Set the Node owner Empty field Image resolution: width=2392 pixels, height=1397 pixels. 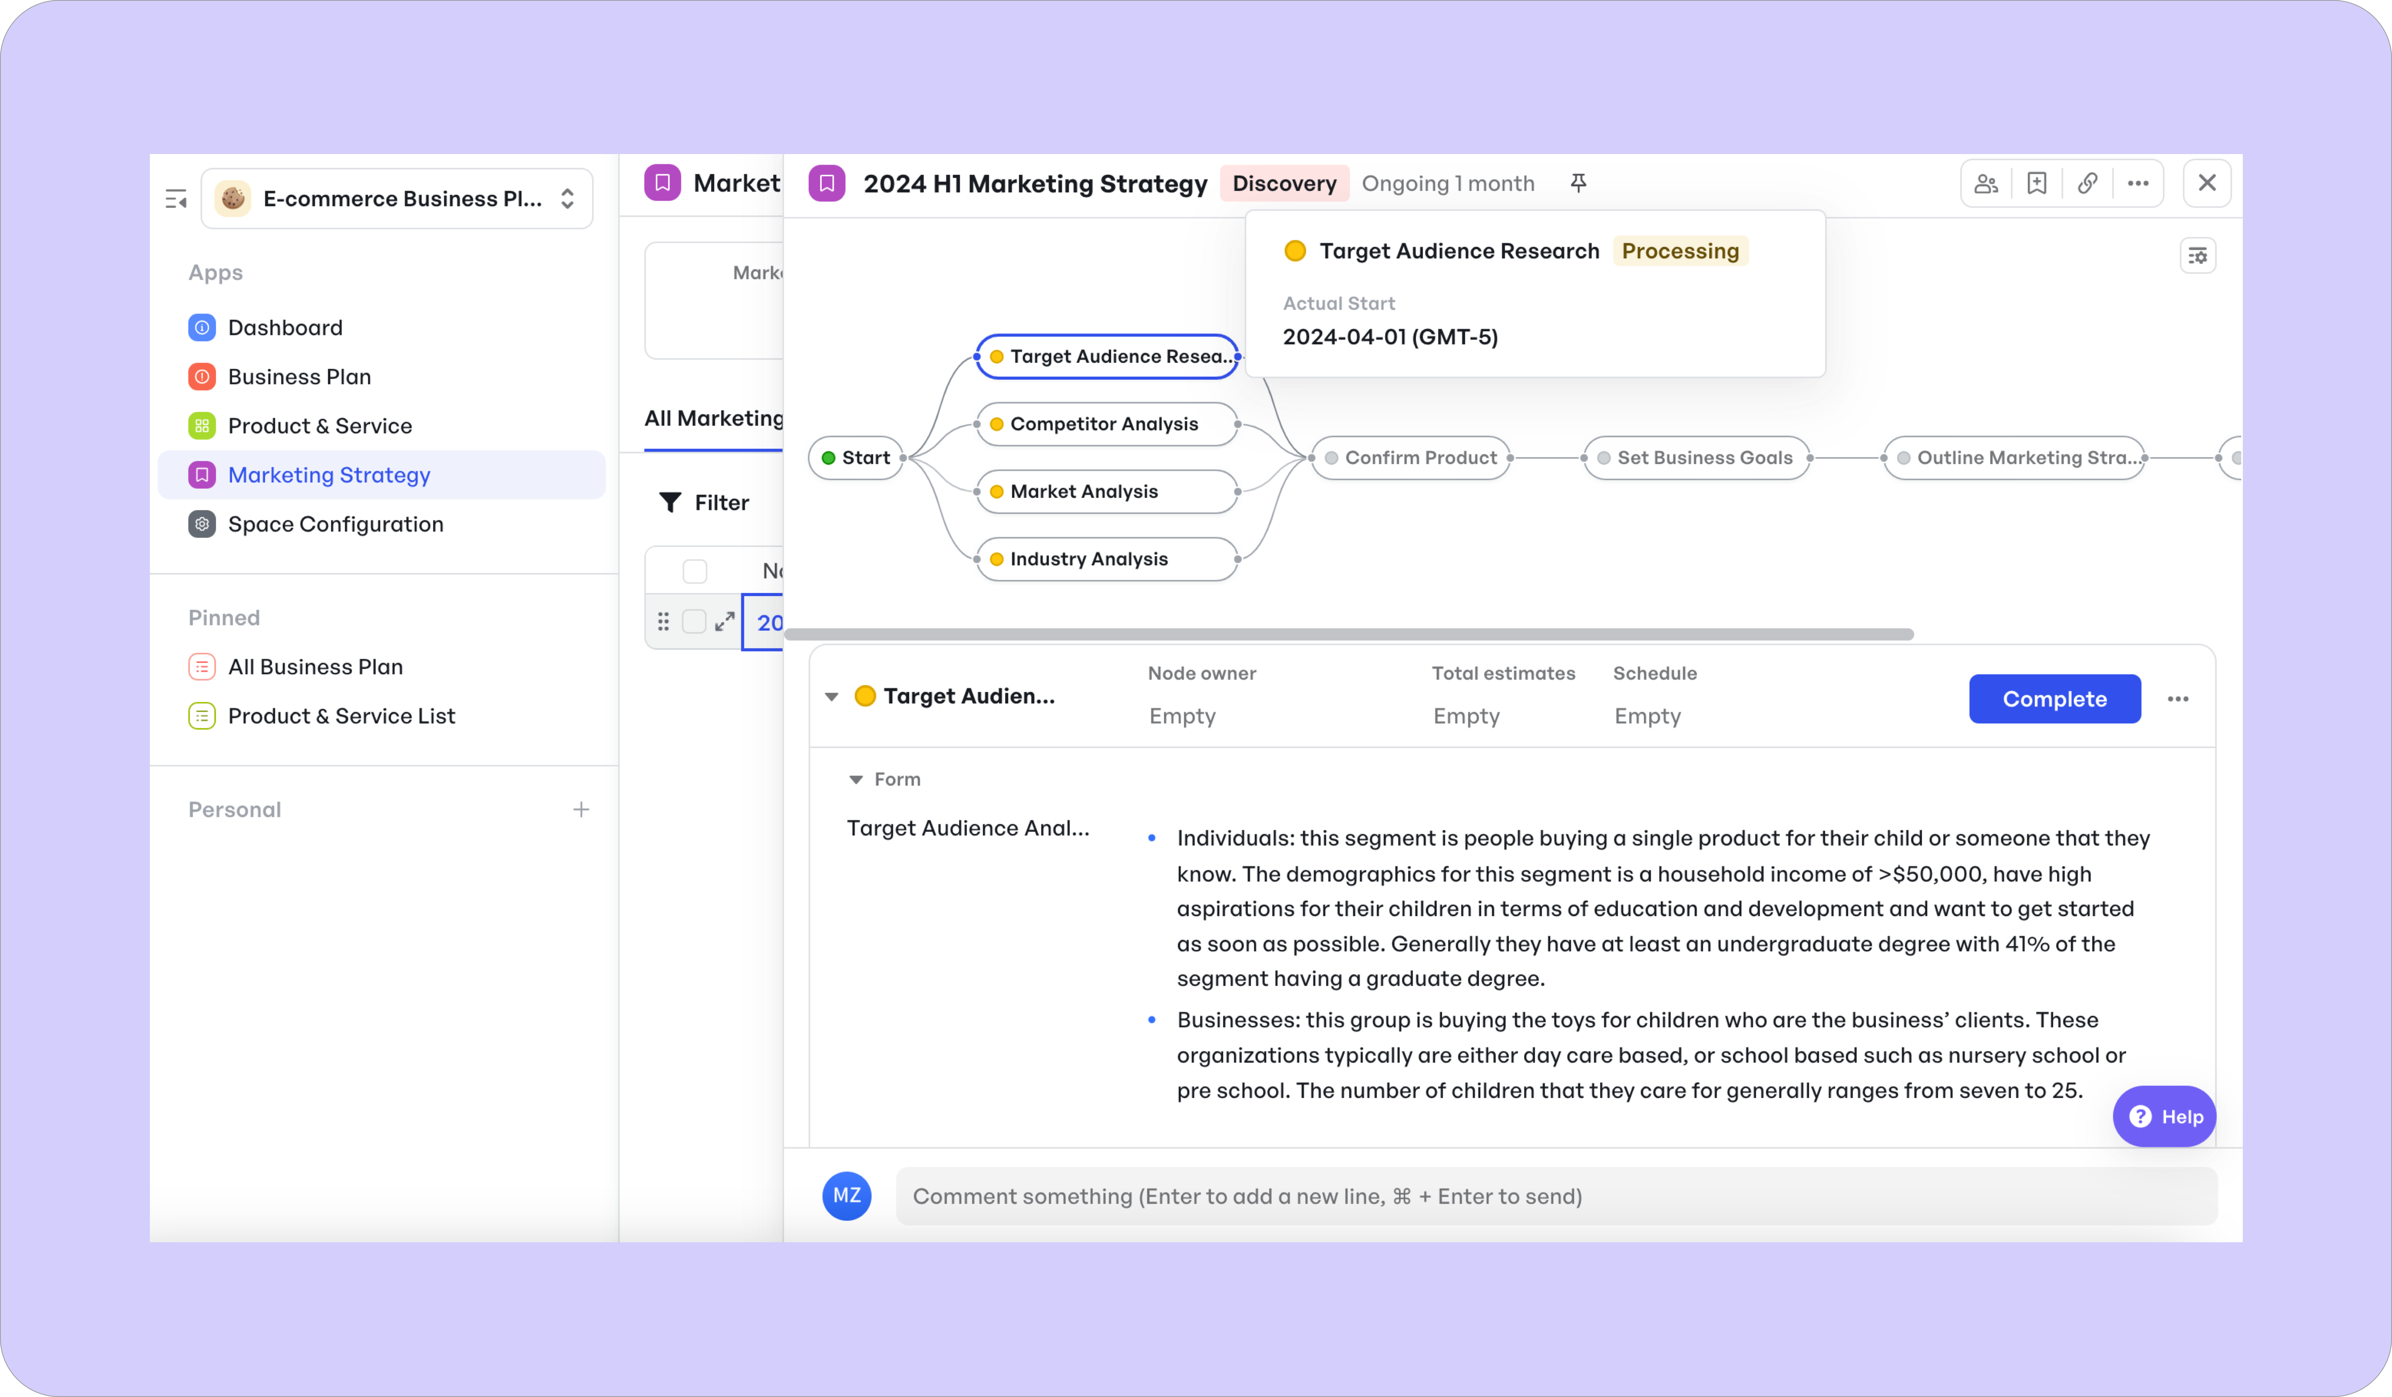(1182, 716)
